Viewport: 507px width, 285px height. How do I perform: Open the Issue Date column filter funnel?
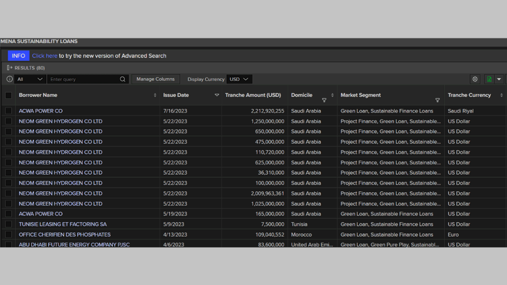(x=217, y=95)
